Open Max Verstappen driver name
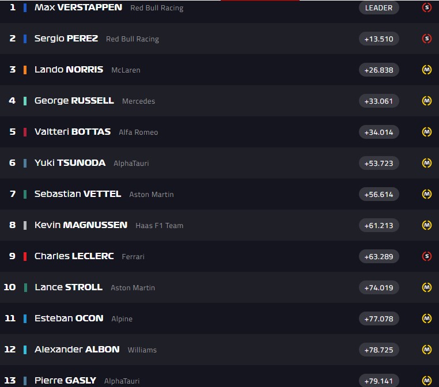Screen dimensions: 439x387 [x=78, y=7]
